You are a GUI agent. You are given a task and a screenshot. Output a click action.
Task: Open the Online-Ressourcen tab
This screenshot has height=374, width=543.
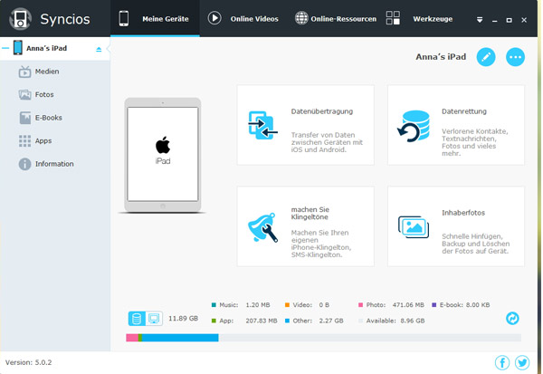click(335, 19)
